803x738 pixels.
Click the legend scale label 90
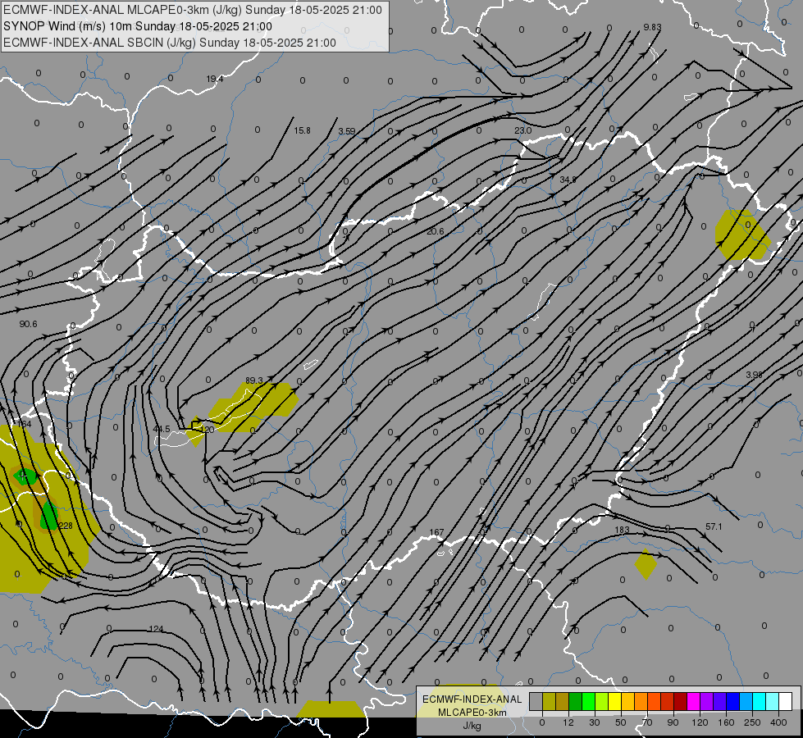[673, 722]
